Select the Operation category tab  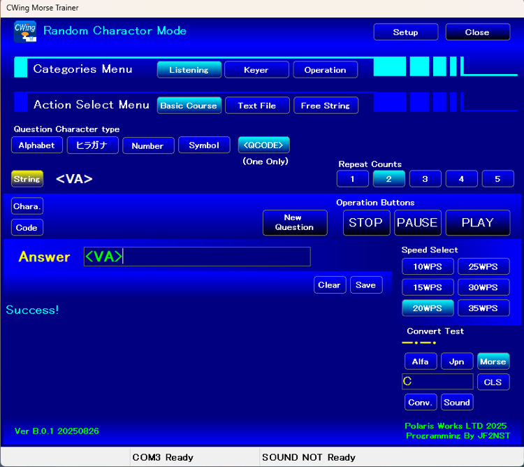coord(325,70)
